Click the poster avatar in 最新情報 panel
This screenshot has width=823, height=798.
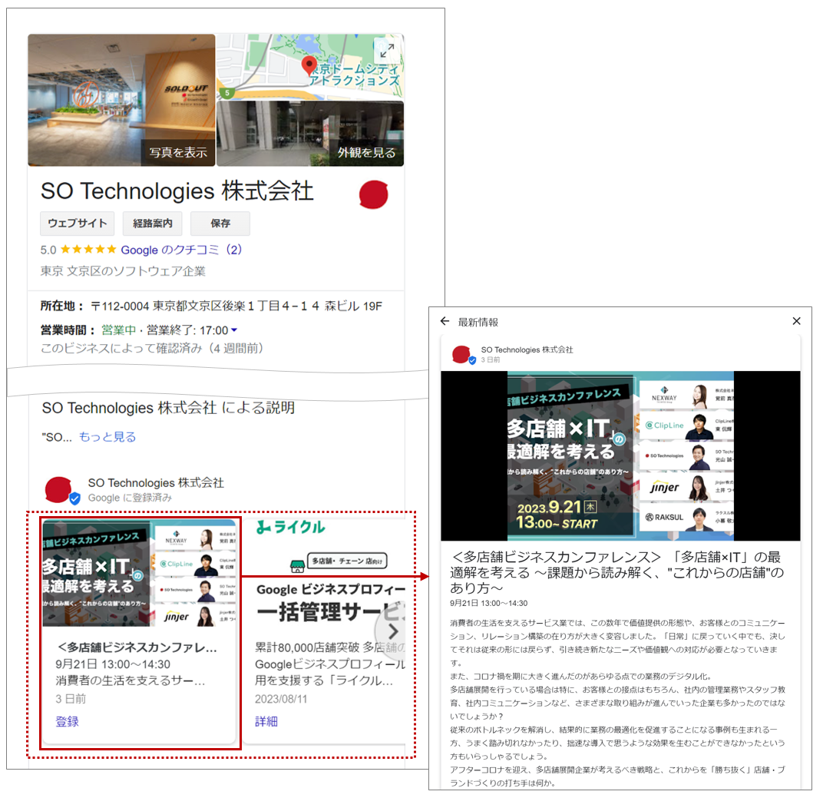[461, 354]
